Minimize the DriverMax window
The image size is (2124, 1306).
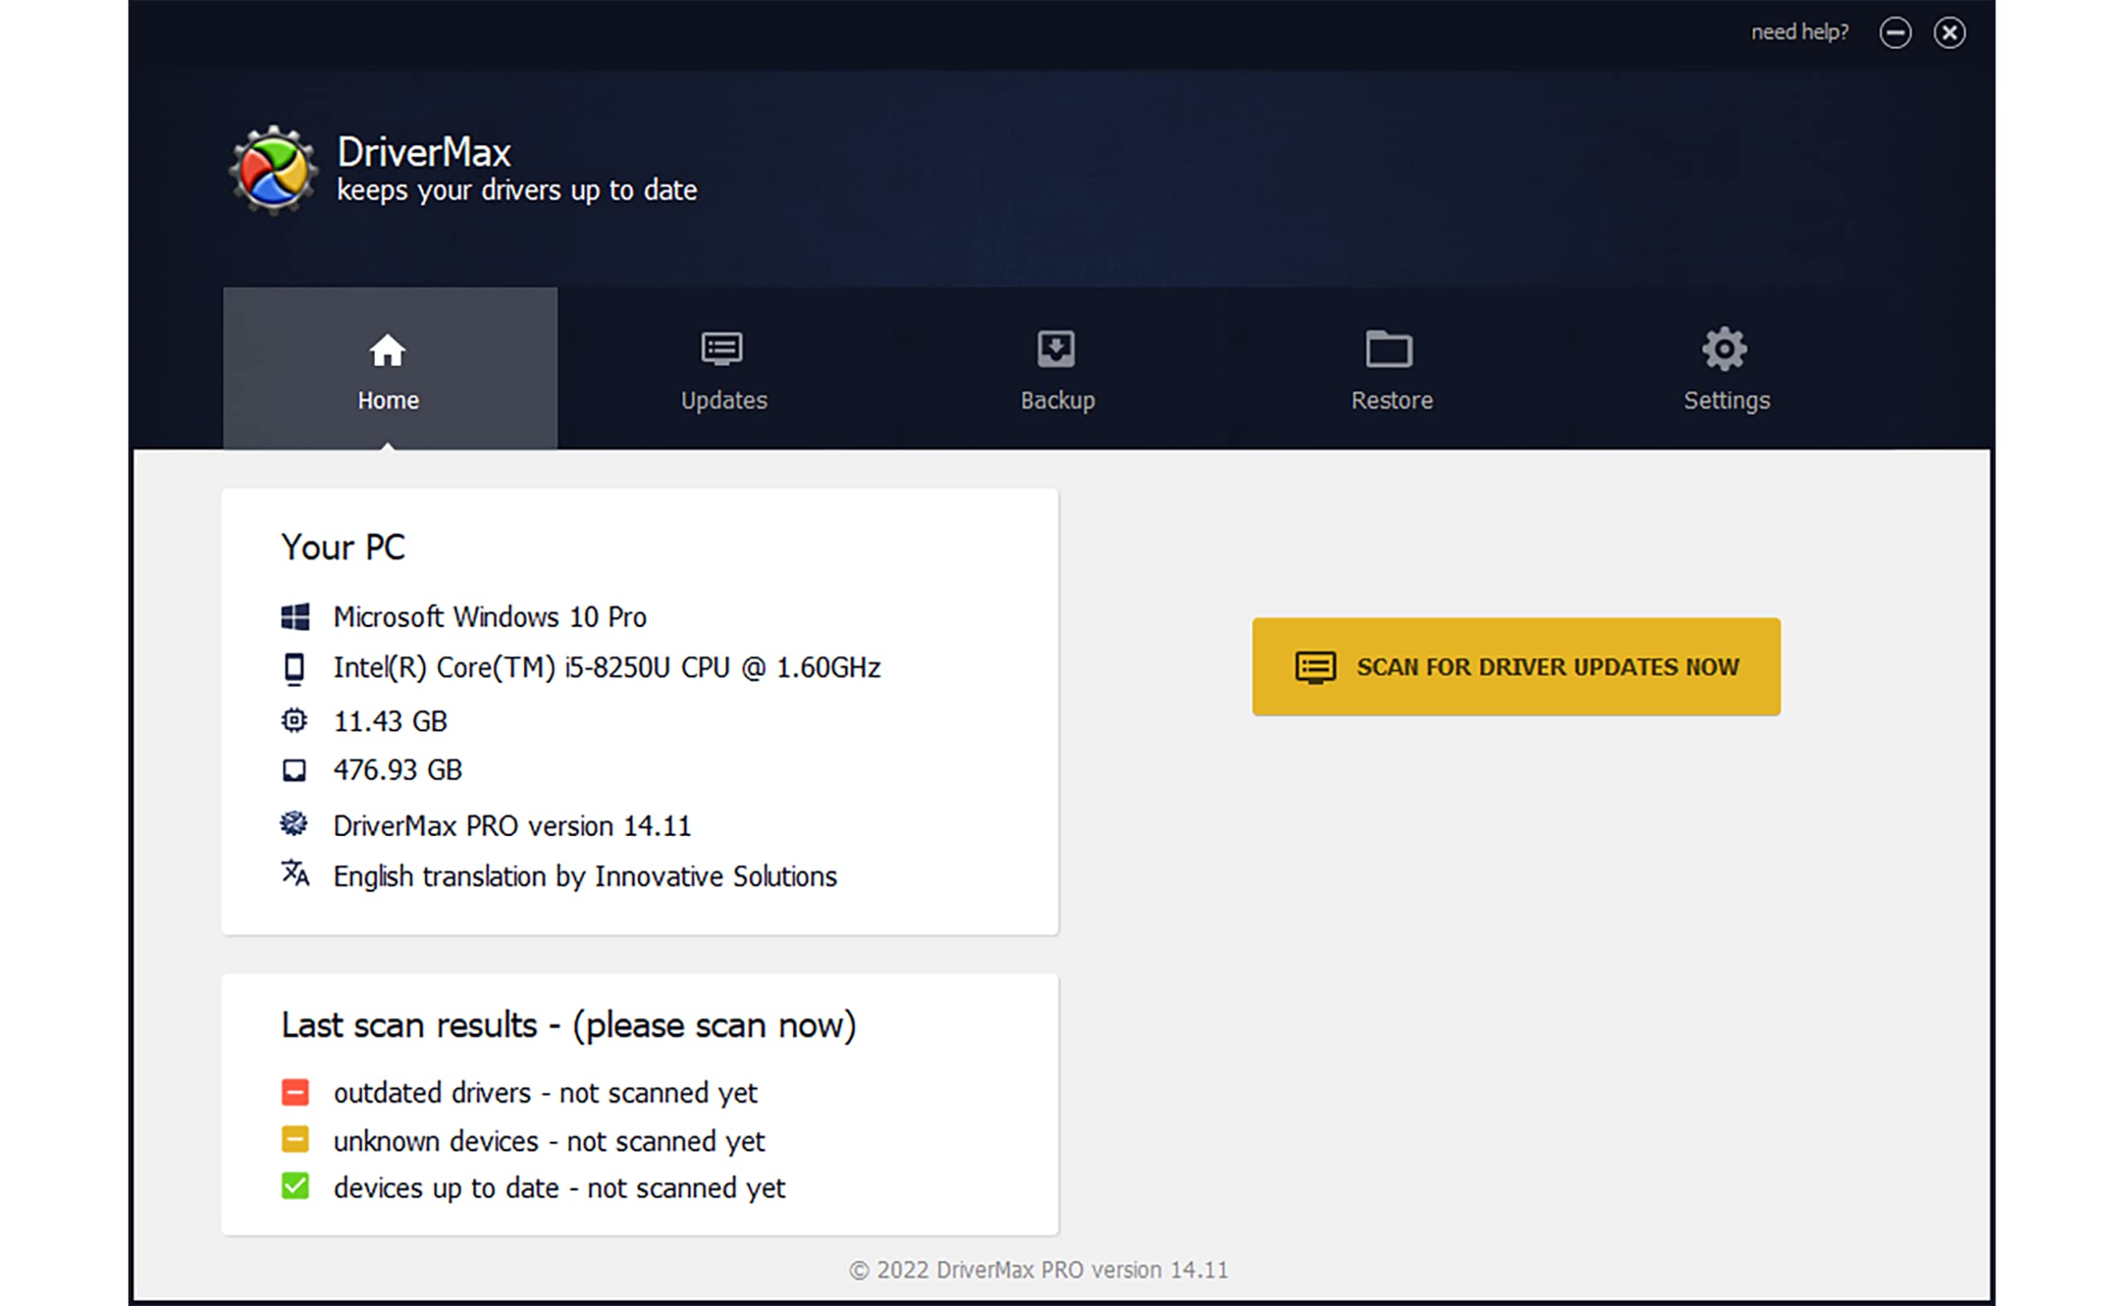point(1894,33)
